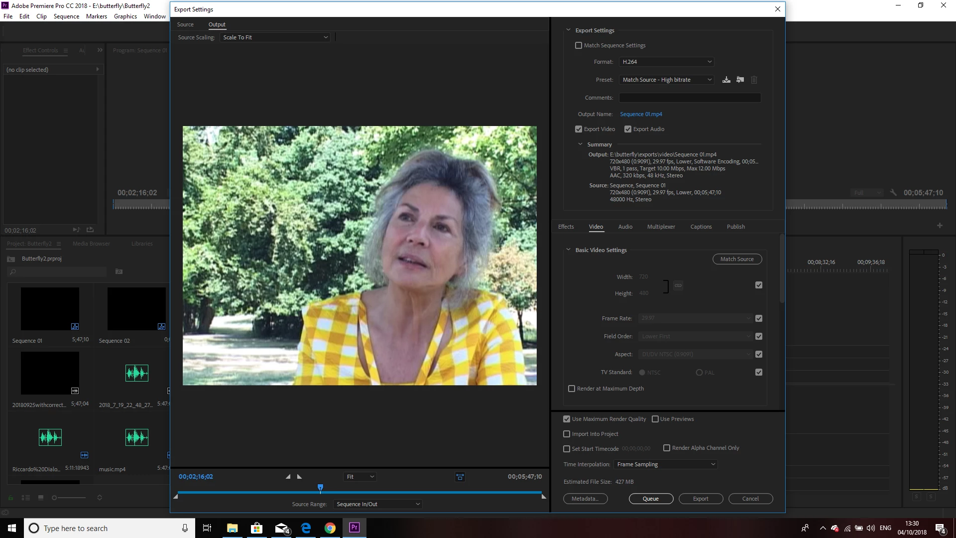Click the Queue button

tap(651, 499)
